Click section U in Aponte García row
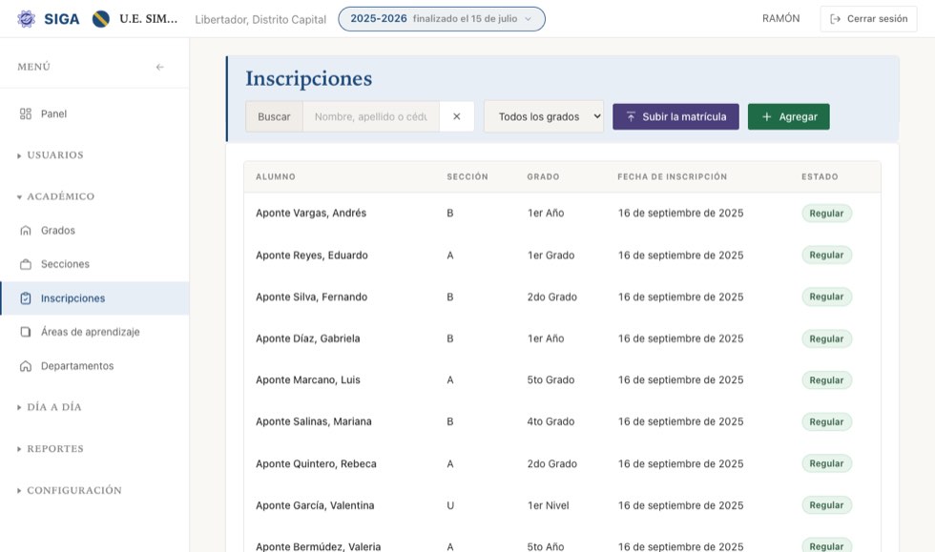Viewport: 935px width, 552px height. 450,505
